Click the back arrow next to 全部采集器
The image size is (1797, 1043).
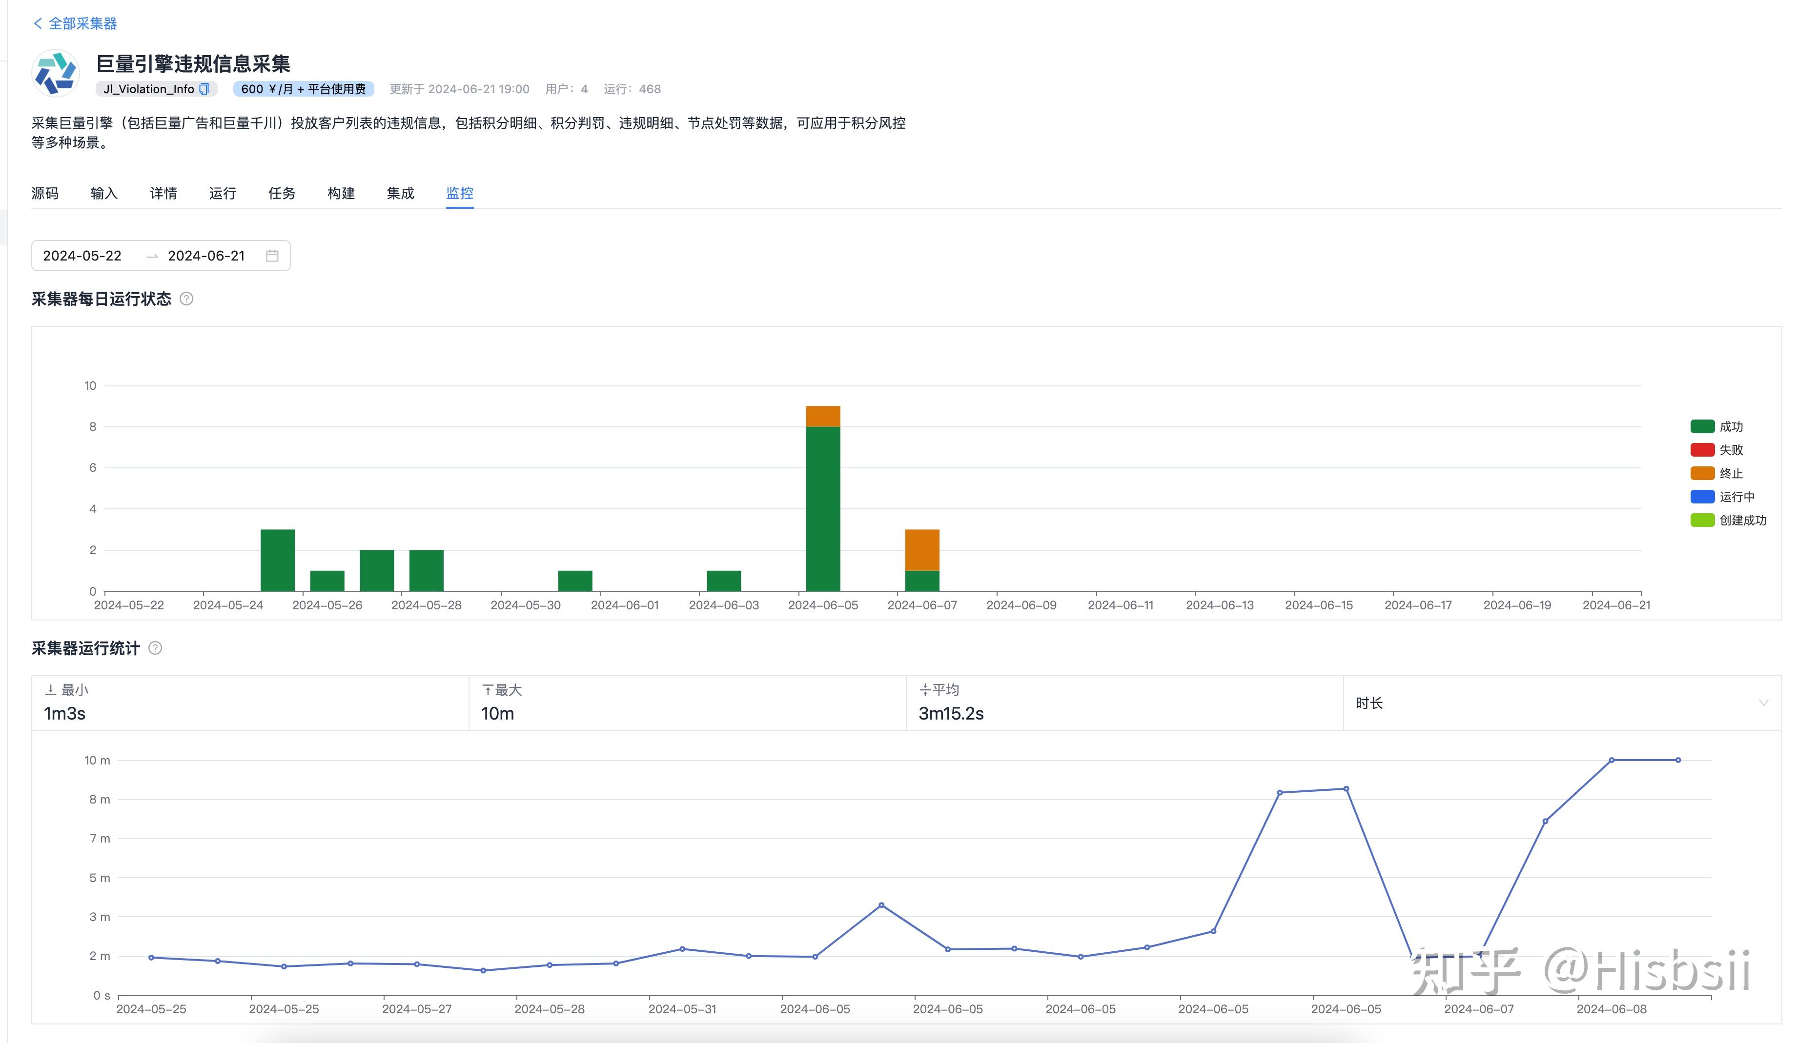(x=38, y=23)
